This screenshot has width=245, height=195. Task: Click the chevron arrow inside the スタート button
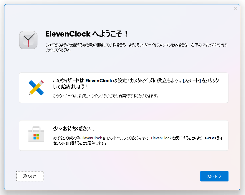click(x=220, y=176)
